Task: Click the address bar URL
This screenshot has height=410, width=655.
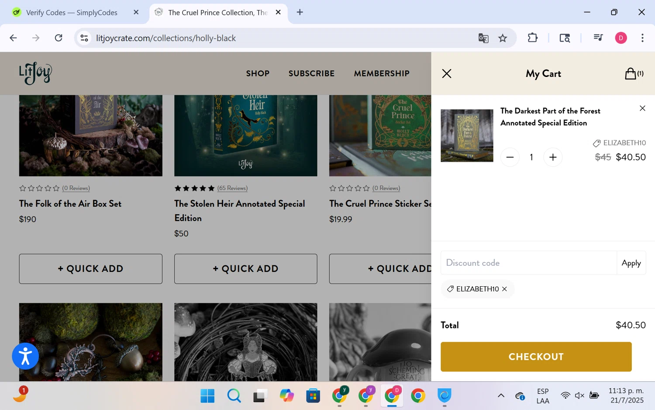Action: (166, 38)
